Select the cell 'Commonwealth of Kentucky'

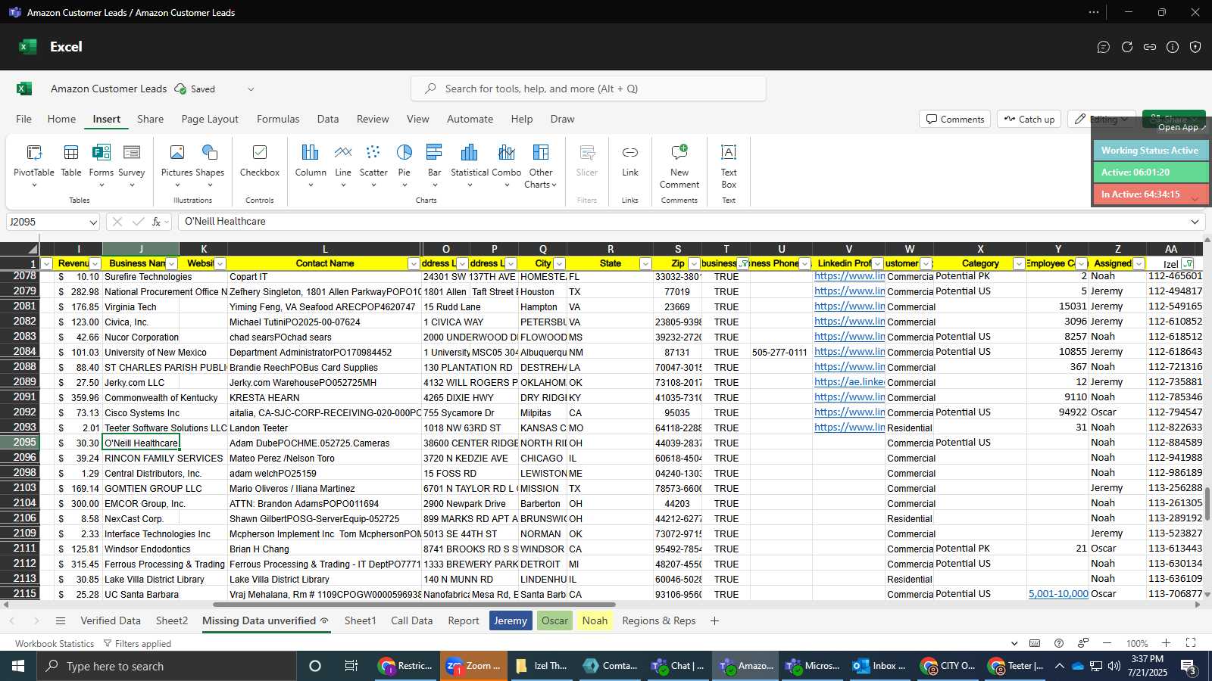141,397
